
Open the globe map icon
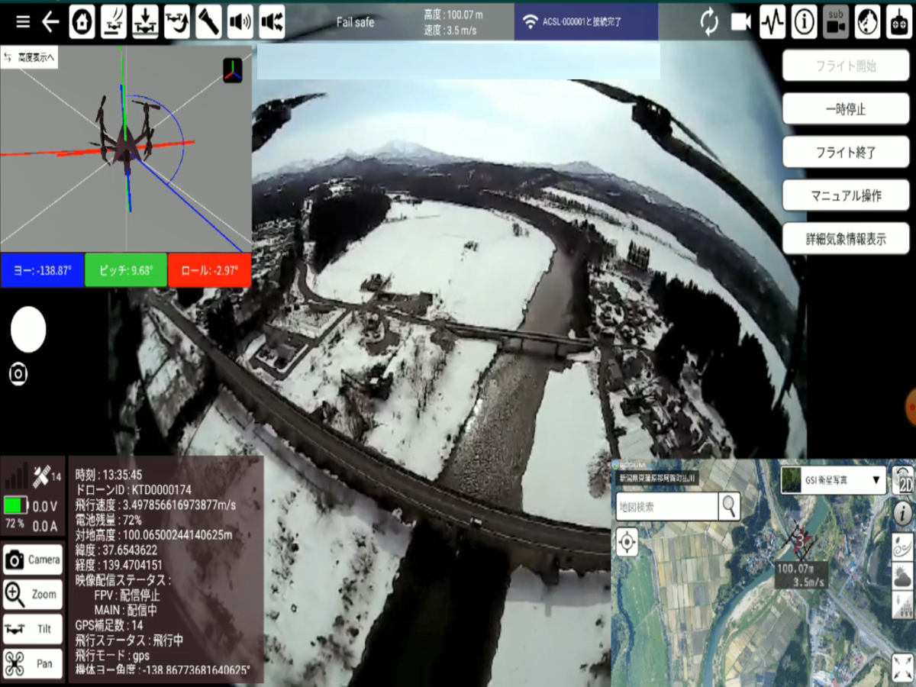tap(867, 22)
